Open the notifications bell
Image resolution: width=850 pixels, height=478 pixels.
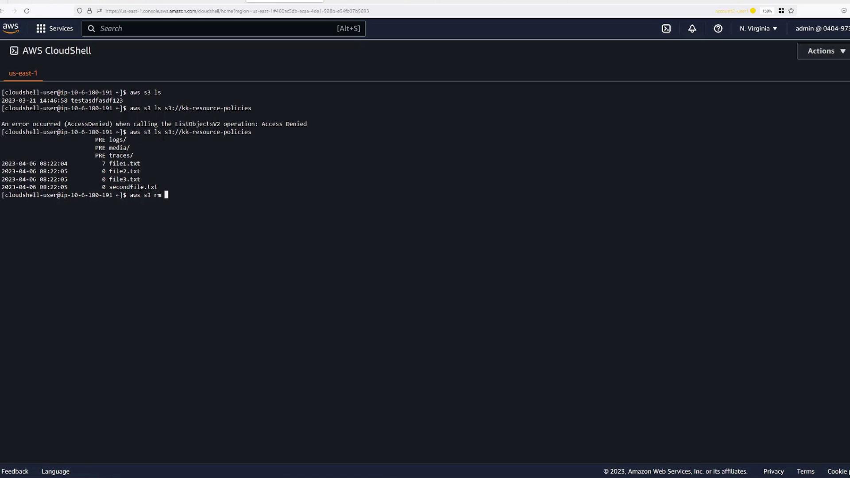692,28
